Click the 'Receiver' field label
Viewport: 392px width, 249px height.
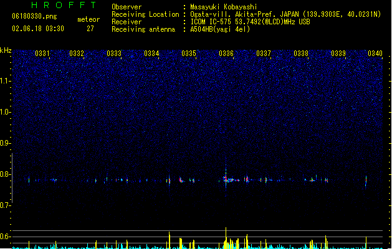(127, 22)
